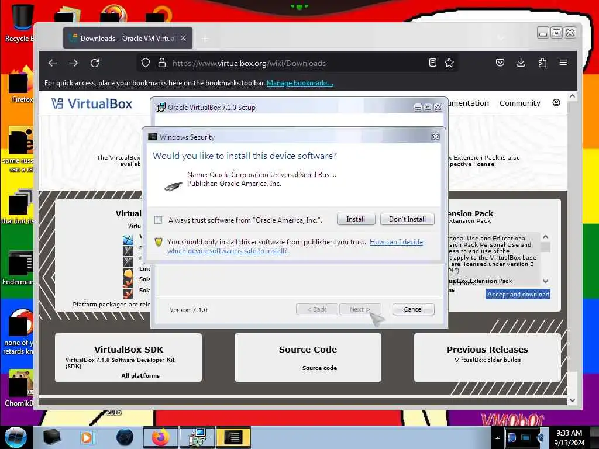Image resolution: width=599 pixels, height=449 pixels.
Task: Open media player taskbar icon
Action: (x=87, y=437)
